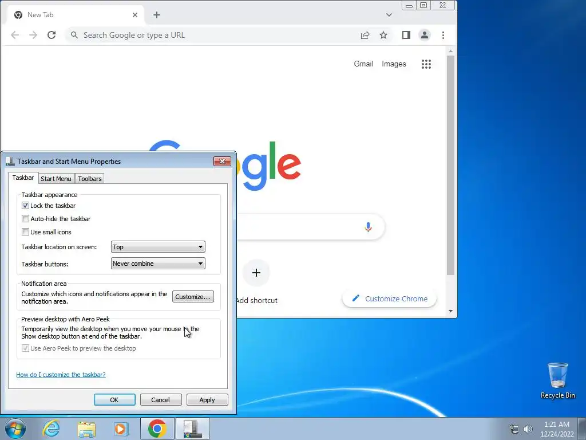The image size is (586, 440).
Task: Click Customize Chrome button
Action: (389, 298)
